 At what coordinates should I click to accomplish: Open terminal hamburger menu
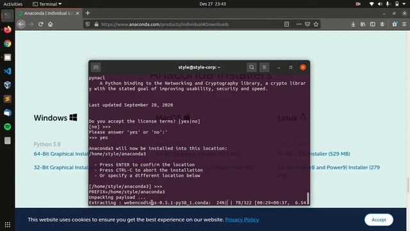pyautogui.click(x=265, y=67)
